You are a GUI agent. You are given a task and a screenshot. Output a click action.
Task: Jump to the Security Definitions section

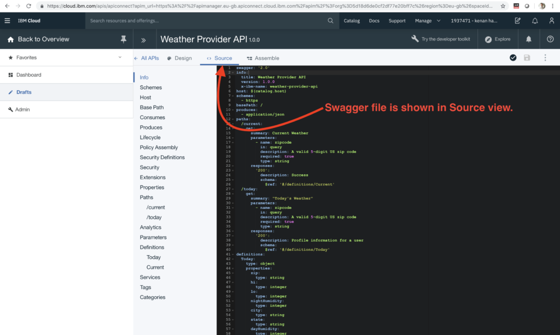tap(162, 157)
